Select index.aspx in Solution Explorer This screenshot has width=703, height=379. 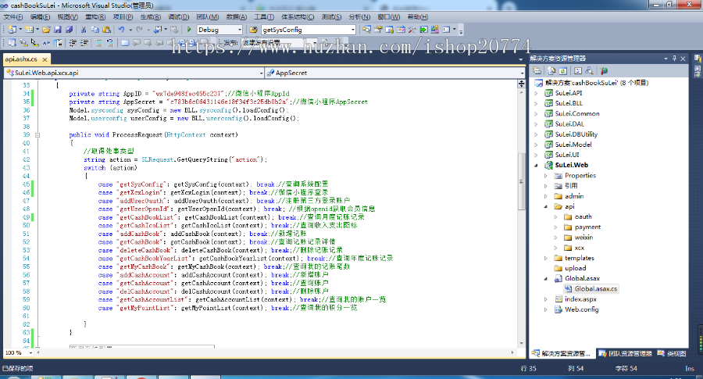(580, 299)
